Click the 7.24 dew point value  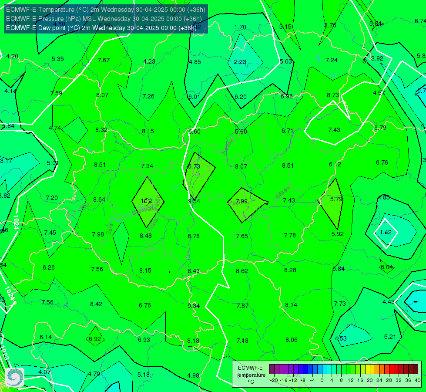(332, 60)
